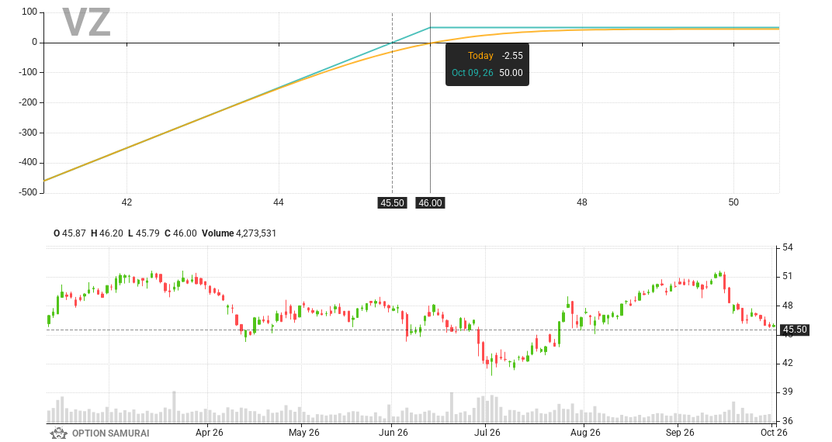The image size is (832, 442).
Task: Open the OPTION SAMURAI link text
Action: [x=110, y=433]
